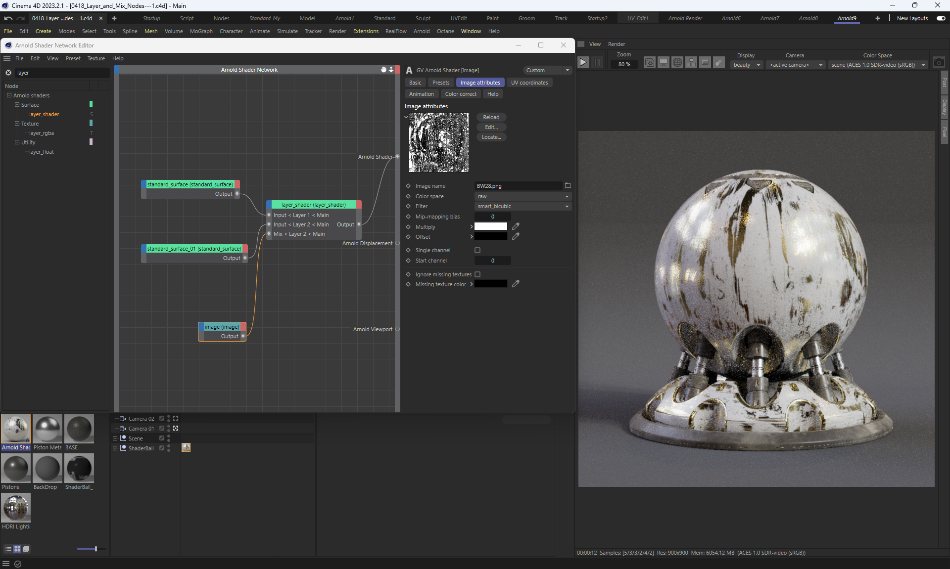Enable the Single channel checkbox
The image size is (950, 569).
477,250
